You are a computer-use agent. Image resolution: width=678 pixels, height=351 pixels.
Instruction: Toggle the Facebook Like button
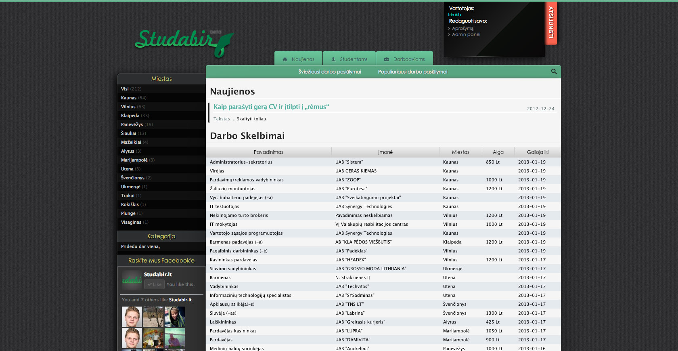pyautogui.click(x=154, y=284)
